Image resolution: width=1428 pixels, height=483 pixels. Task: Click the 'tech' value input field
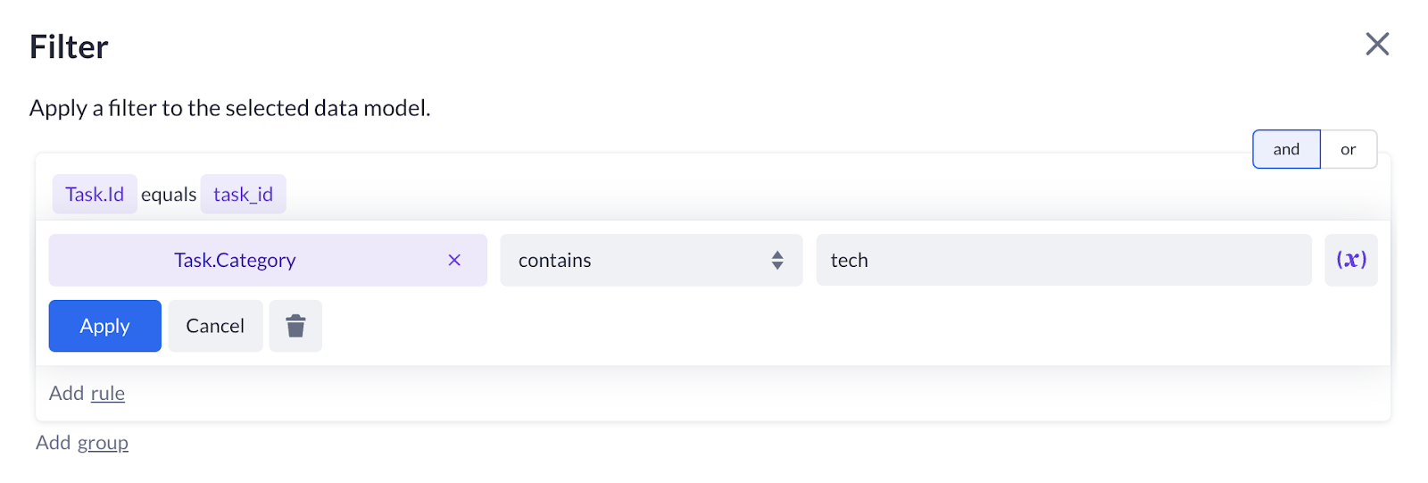pos(1064,260)
